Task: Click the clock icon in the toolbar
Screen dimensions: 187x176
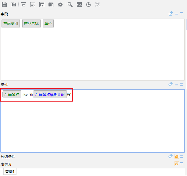Action: point(88,5)
